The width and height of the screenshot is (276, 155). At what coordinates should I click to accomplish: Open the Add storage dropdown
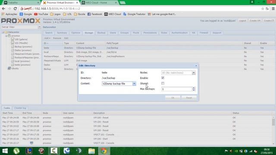(x=47, y=38)
